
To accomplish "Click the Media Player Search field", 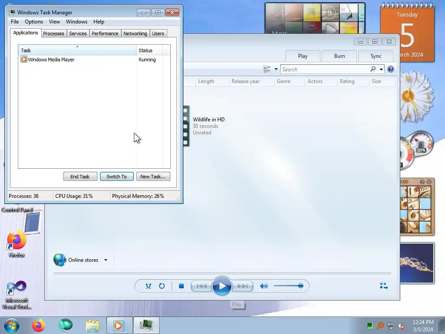I will coord(325,69).
